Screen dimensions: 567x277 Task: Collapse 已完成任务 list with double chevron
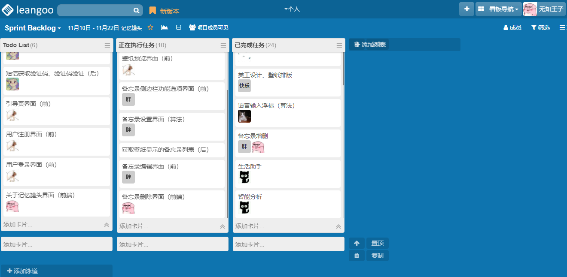click(338, 226)
